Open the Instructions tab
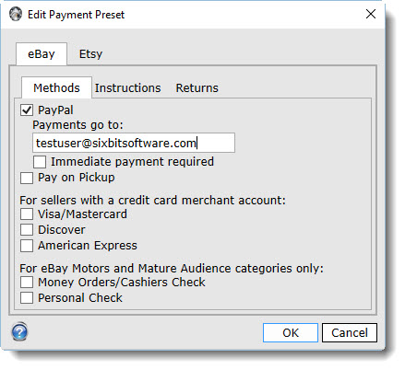Viewport: 405px width, 370px height. pos(127,88)
